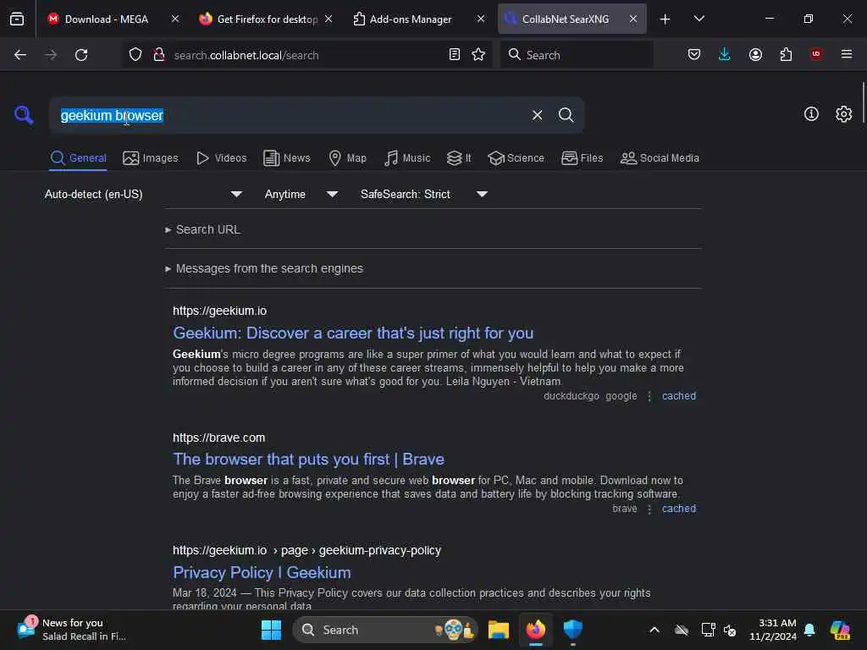867x650 pixels.
Task: Open Auto-detect (en-US) language dropdown
Action: click(144, 194)
